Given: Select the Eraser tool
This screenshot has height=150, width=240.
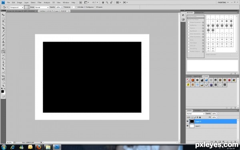Looking at the screenshot, I should pos(3,49).
